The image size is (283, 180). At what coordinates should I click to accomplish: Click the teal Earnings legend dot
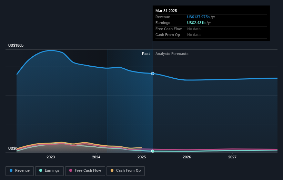tap(41, 170)
